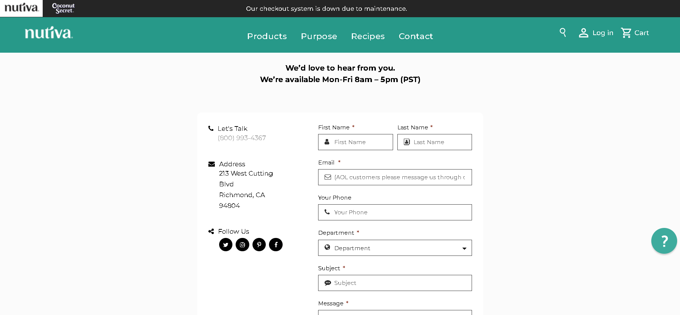Open the Products menu
The image size is (680, 315).
[267, 36]
